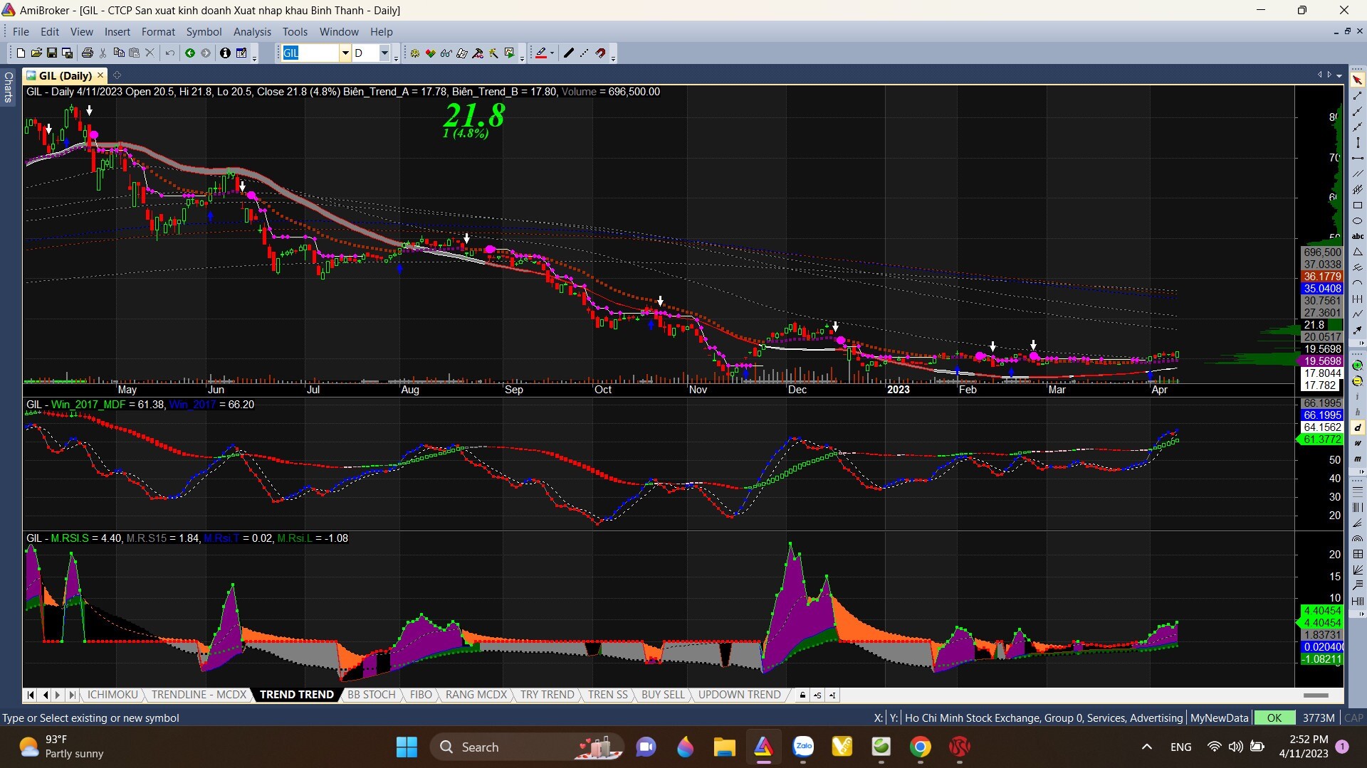Open Windows taskbar Search box
Viewport: 1367px width, 768px height.
527,747
